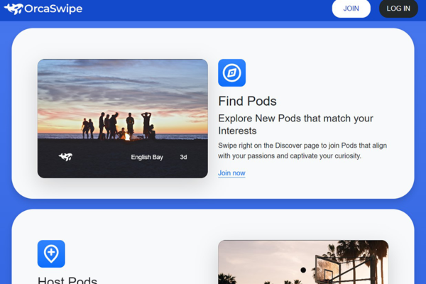Select the English Bay location label

(147, 157)
